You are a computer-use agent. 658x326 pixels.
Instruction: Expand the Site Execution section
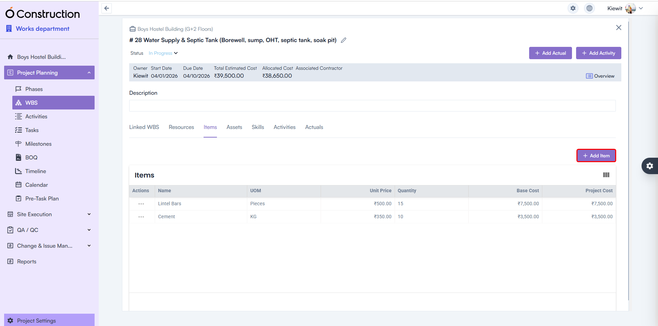click(x=89, y=214)
